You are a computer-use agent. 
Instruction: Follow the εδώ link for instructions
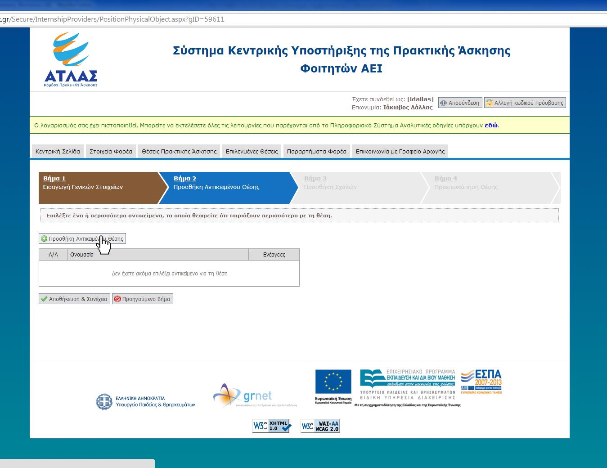pos(491,126)
